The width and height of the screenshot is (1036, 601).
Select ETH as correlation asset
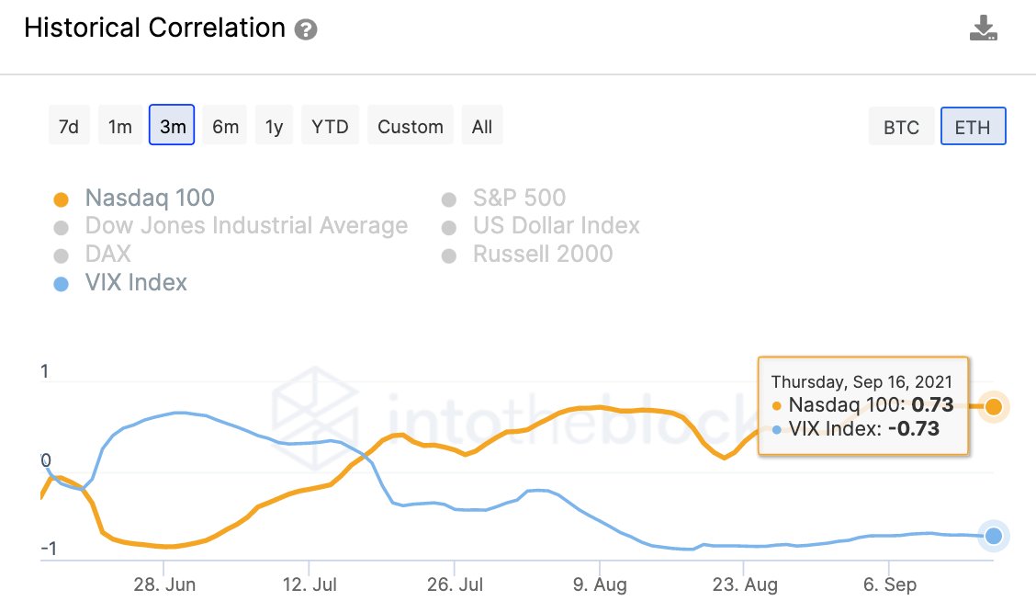tap(973, 128)
